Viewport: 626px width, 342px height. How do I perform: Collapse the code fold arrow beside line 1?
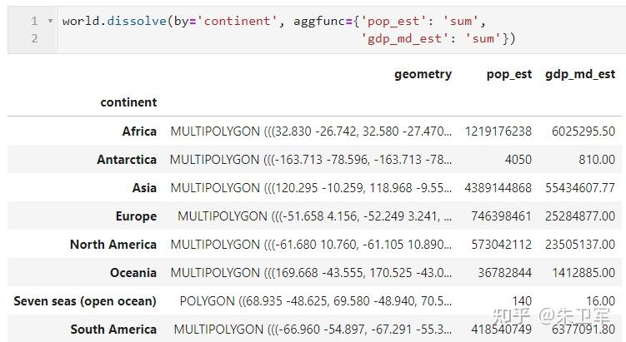tap(50, 21)
